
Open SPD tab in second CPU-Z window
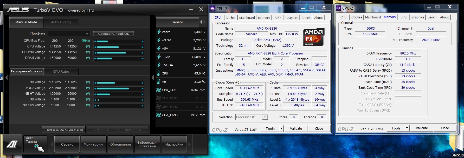coord(403,17)
